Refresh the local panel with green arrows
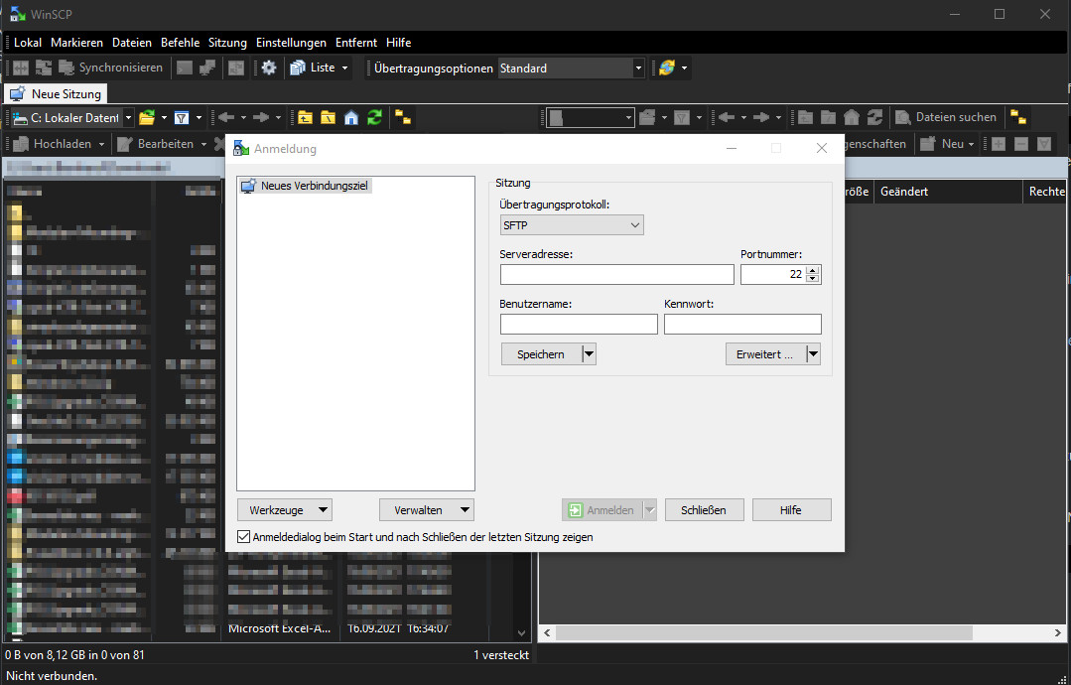This screenshot has height=685, width=1071. click(374, 118)
